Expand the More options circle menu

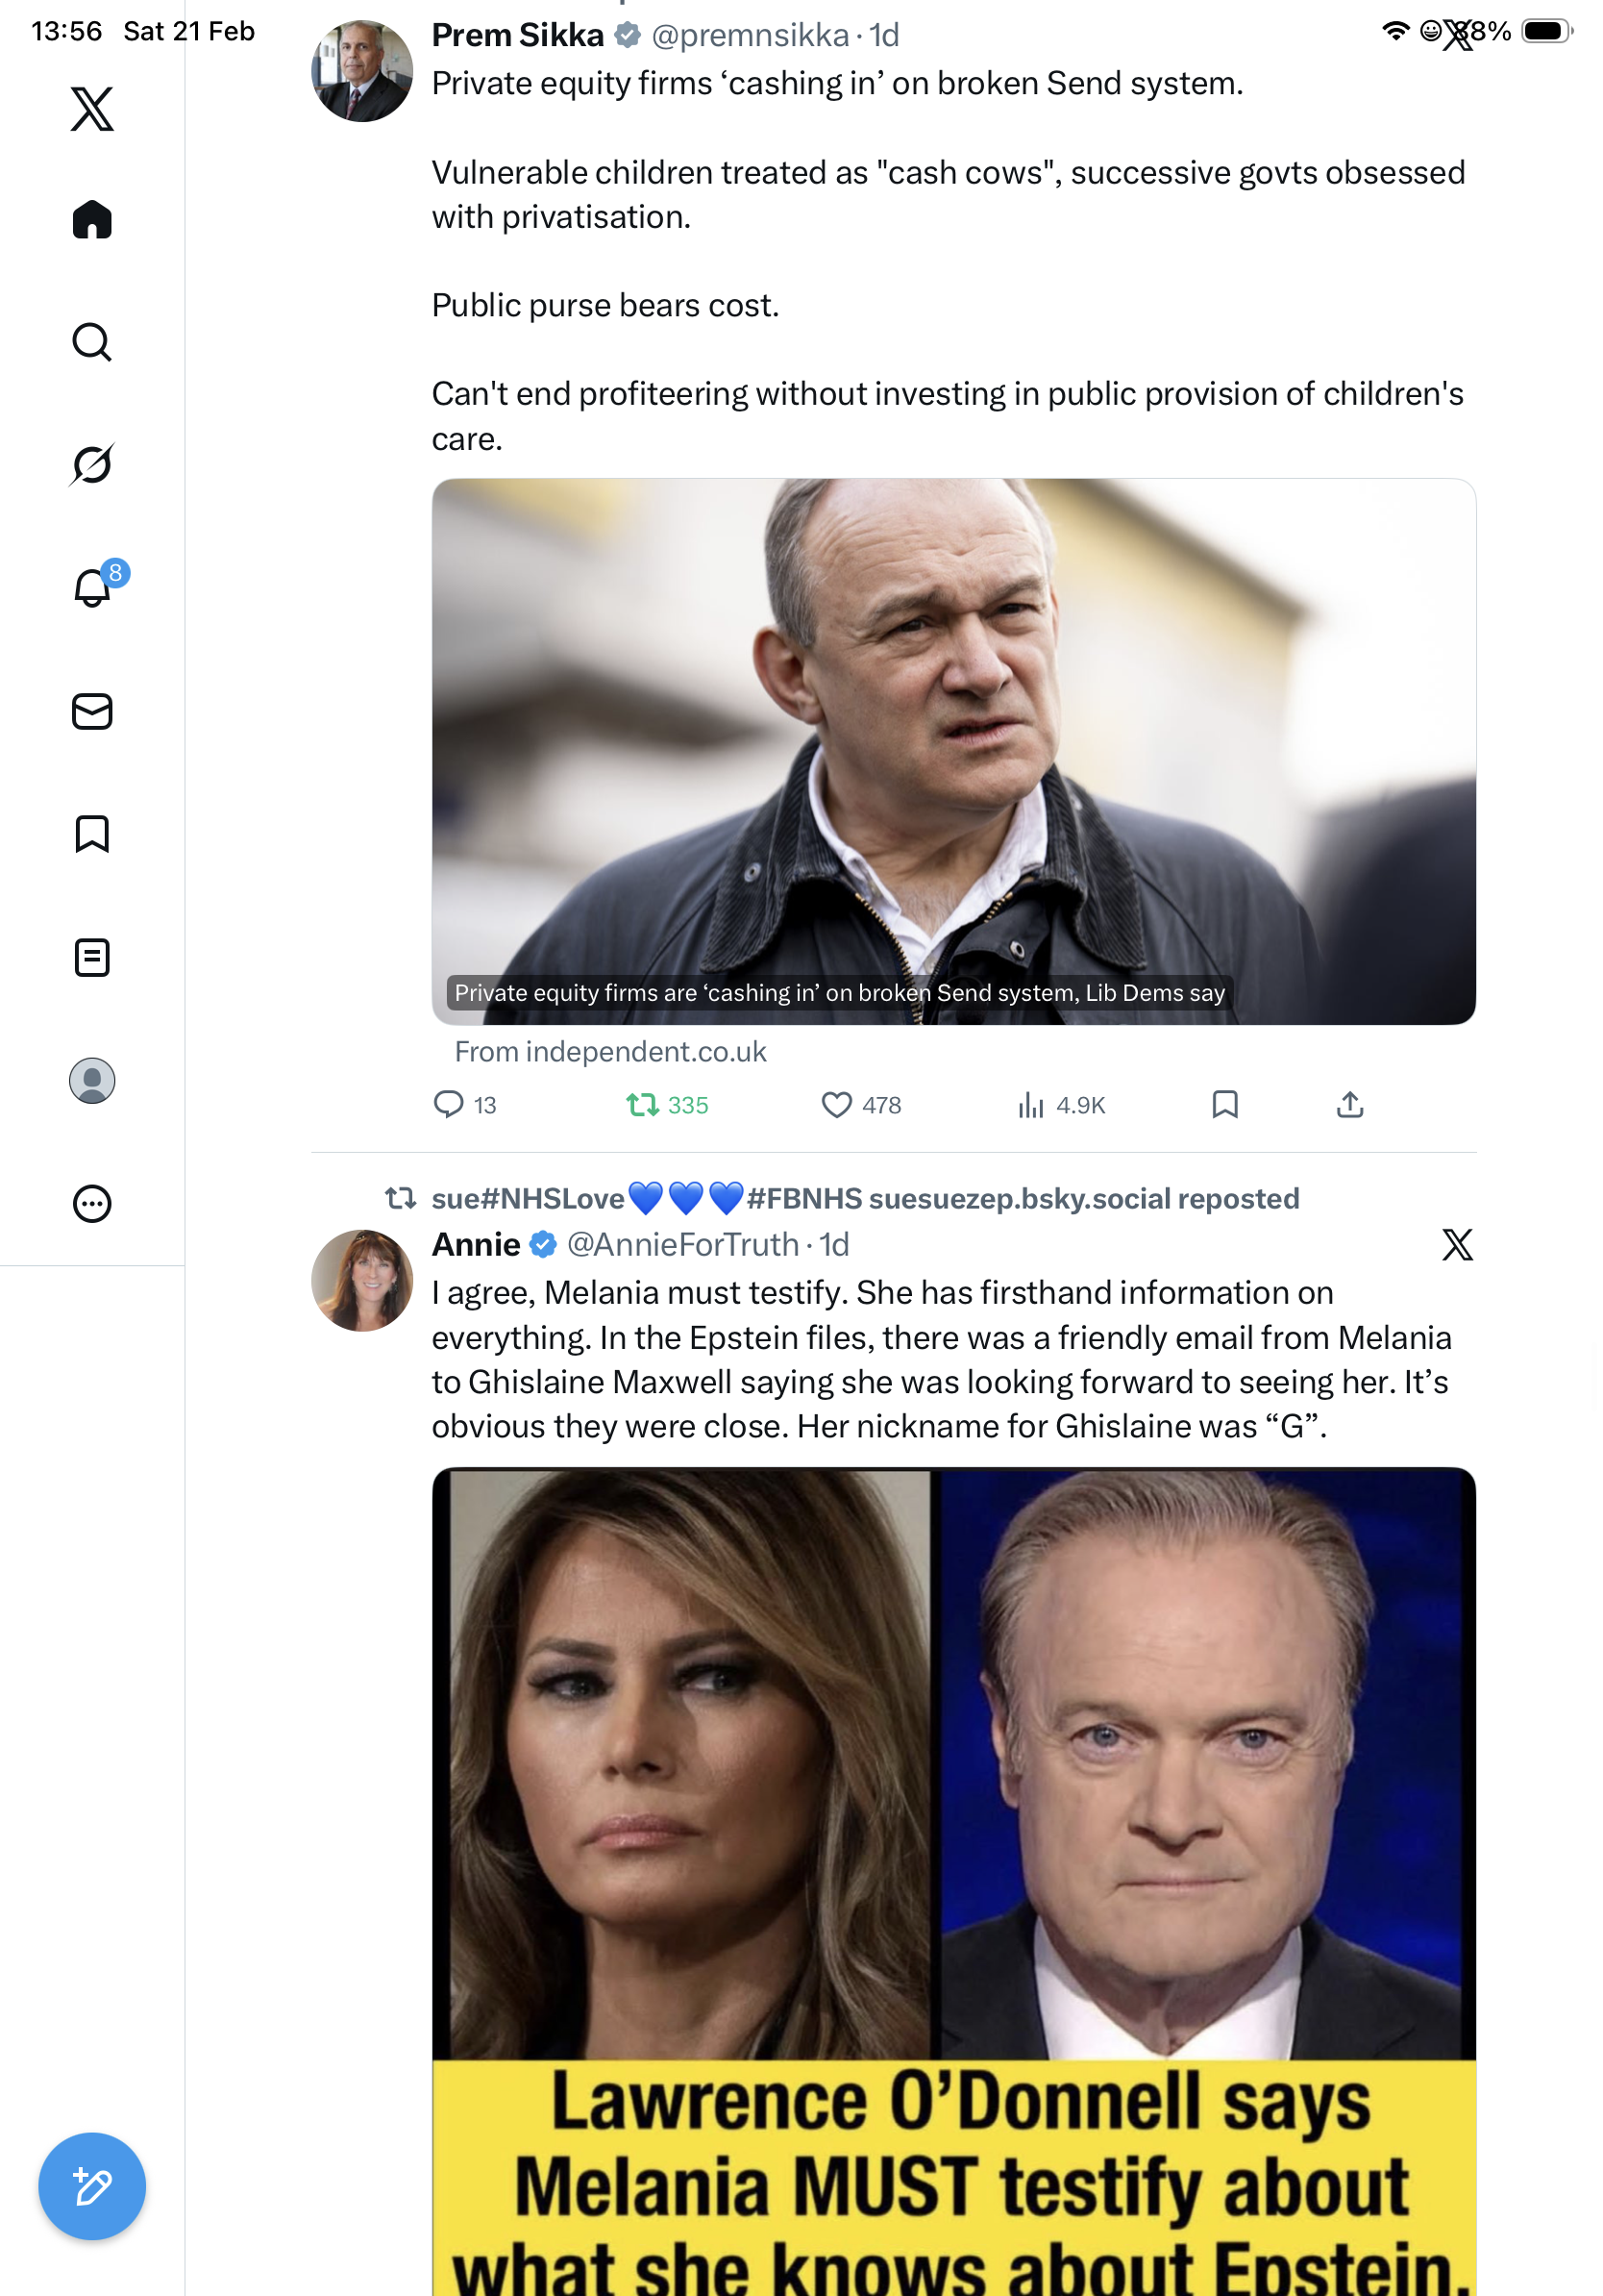tap(92, 1203)
